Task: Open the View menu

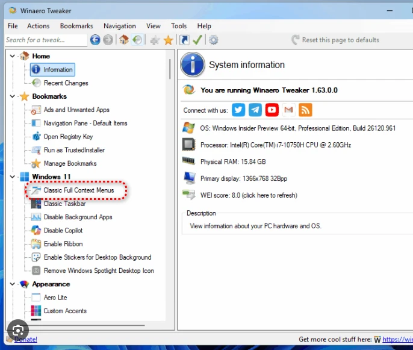Action: tap(154, 26)
